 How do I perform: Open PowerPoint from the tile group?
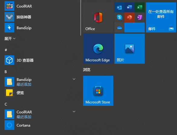click(130, 17)
